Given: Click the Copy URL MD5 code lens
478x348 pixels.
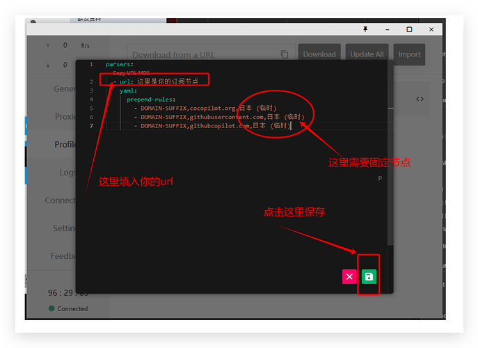Looking at the screenshot, I should 131,73.
